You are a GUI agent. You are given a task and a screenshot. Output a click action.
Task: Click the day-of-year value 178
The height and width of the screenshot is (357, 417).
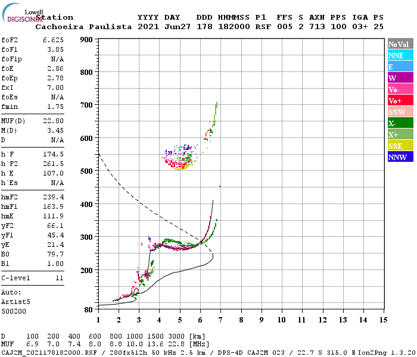click(x=204, y=27)
